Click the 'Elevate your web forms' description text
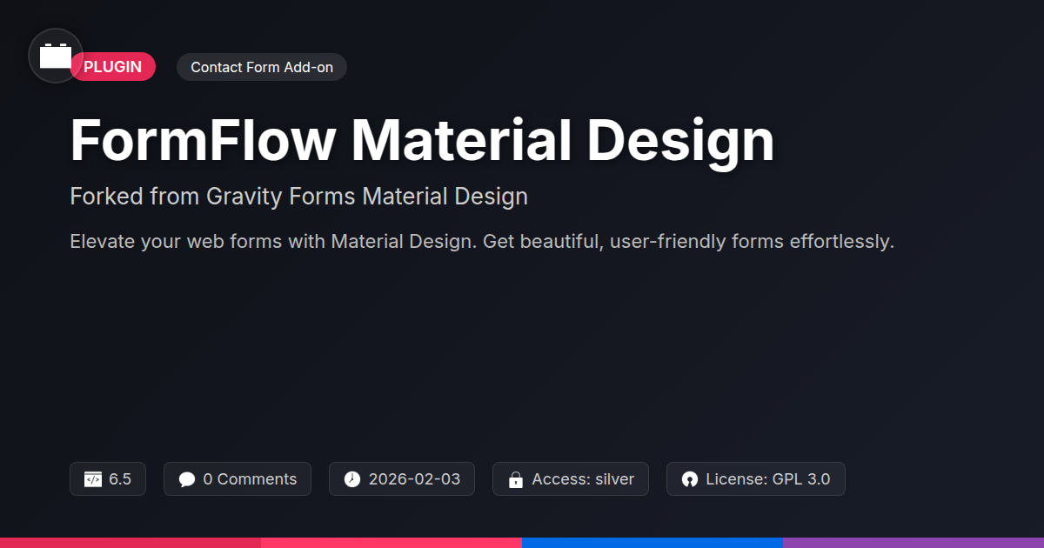Viewport: 1044px width, 548px height. click(x=482, y=242)
